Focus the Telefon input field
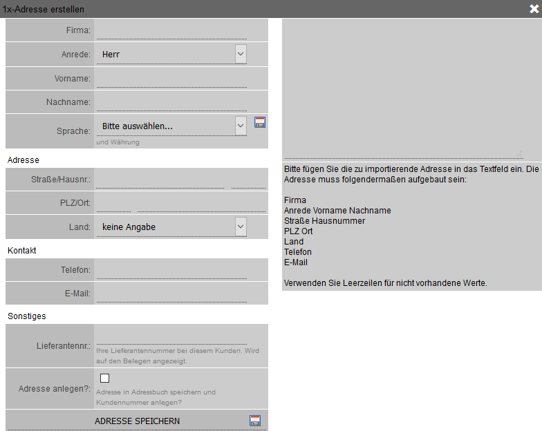542x431 pixels. [x=171, y=271]
